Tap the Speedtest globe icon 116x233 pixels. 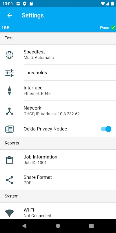(x=10, y=55)
